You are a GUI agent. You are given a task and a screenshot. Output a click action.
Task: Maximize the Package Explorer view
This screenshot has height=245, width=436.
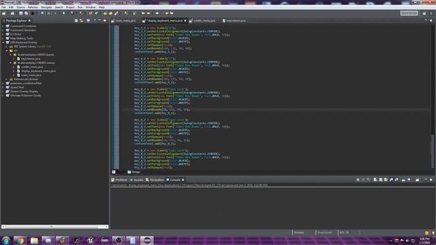point(105,20)
